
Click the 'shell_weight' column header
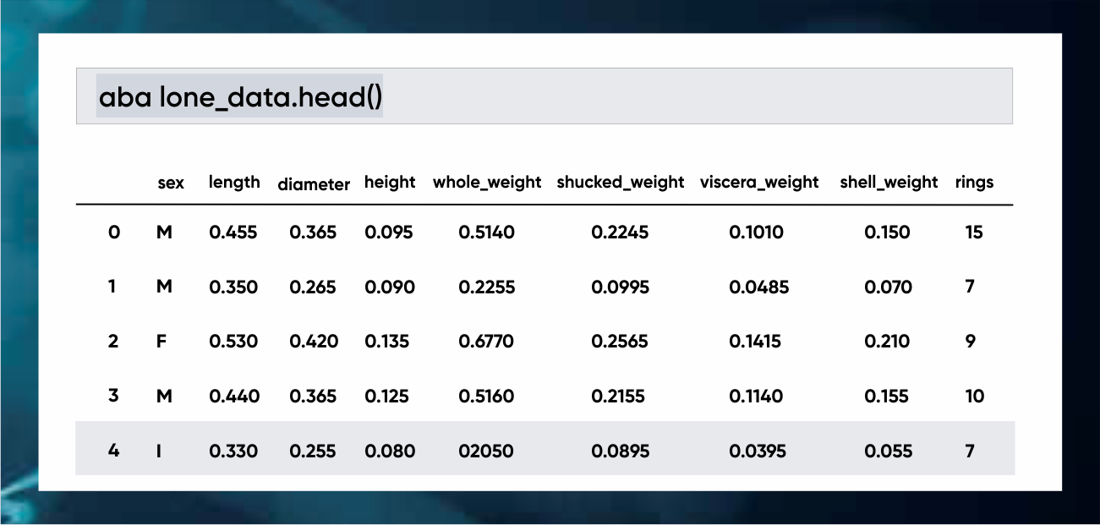(889, 183)
